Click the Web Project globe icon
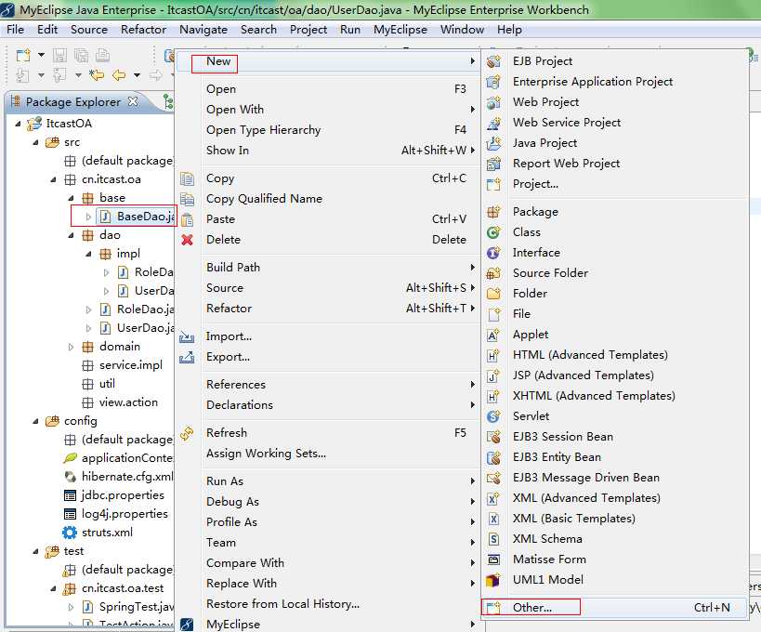Image resolution: width=761 pixels, height=632 pixels. [x=493, y=102]
